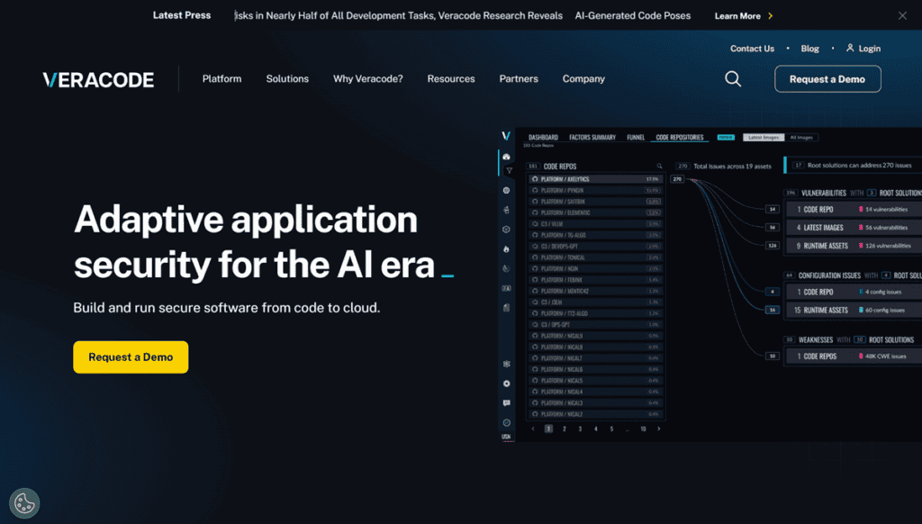Jump to page 10 of repos
Screen dimensions: 922x524
(x=643, y=429)
